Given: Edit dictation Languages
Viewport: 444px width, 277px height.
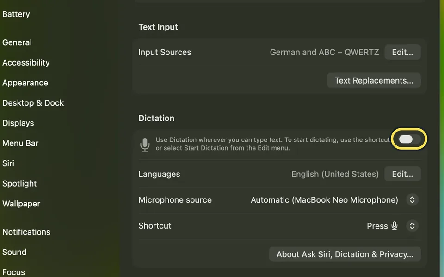Looking at the screenshot, I should 402,174.
